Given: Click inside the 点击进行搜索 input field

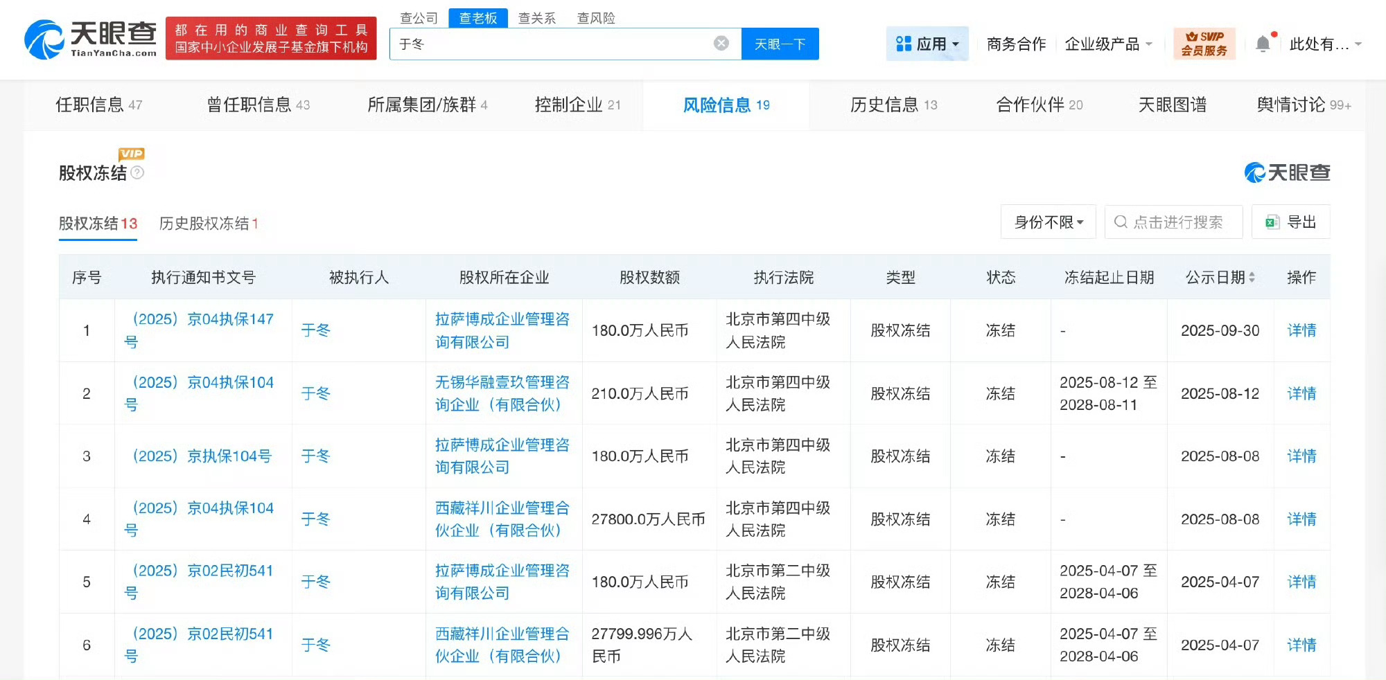Looking at the screenshot, I should click(x=1178, y=222).
